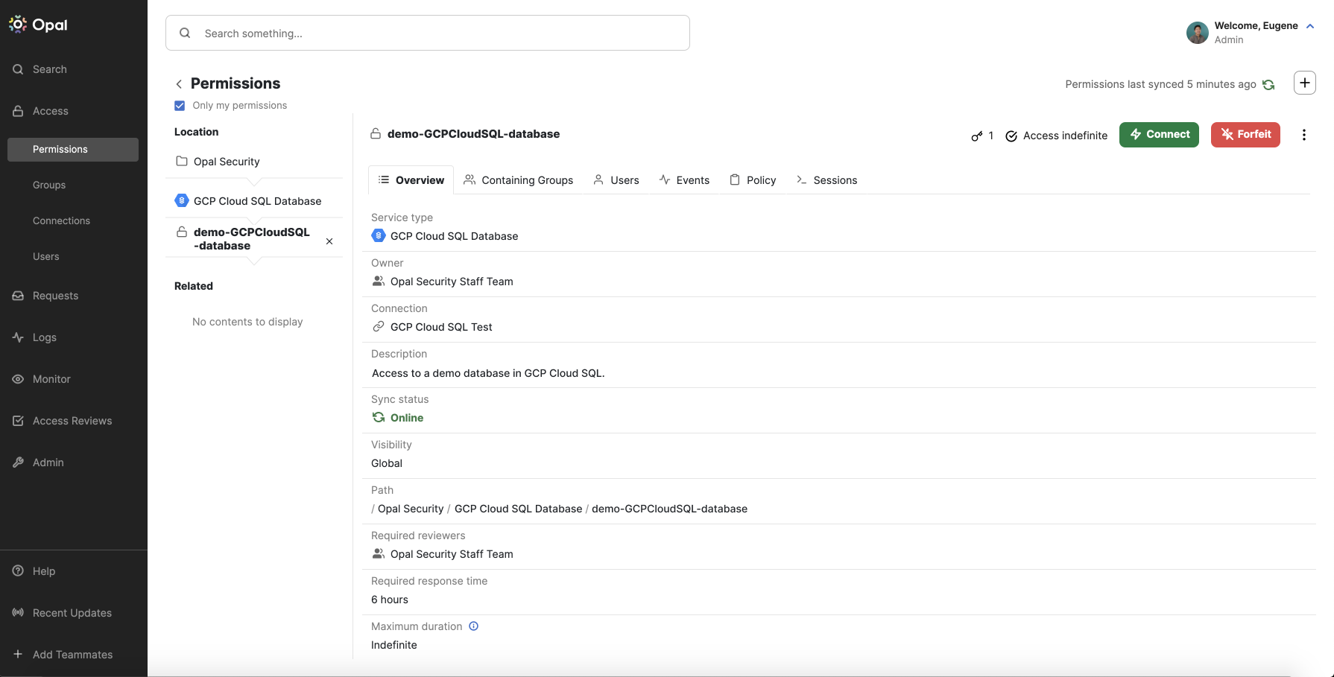The width and height of the screenshot is (1334, 677).
Task: Click Eugene's profile avatar
Action: (1198, 33)
